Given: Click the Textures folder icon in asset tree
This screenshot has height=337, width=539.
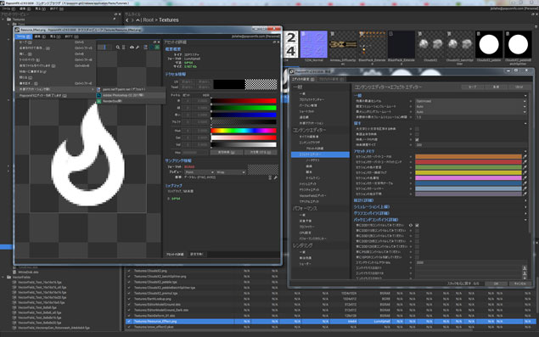Looking at the screenshot, I should click(x=9, y=20).
